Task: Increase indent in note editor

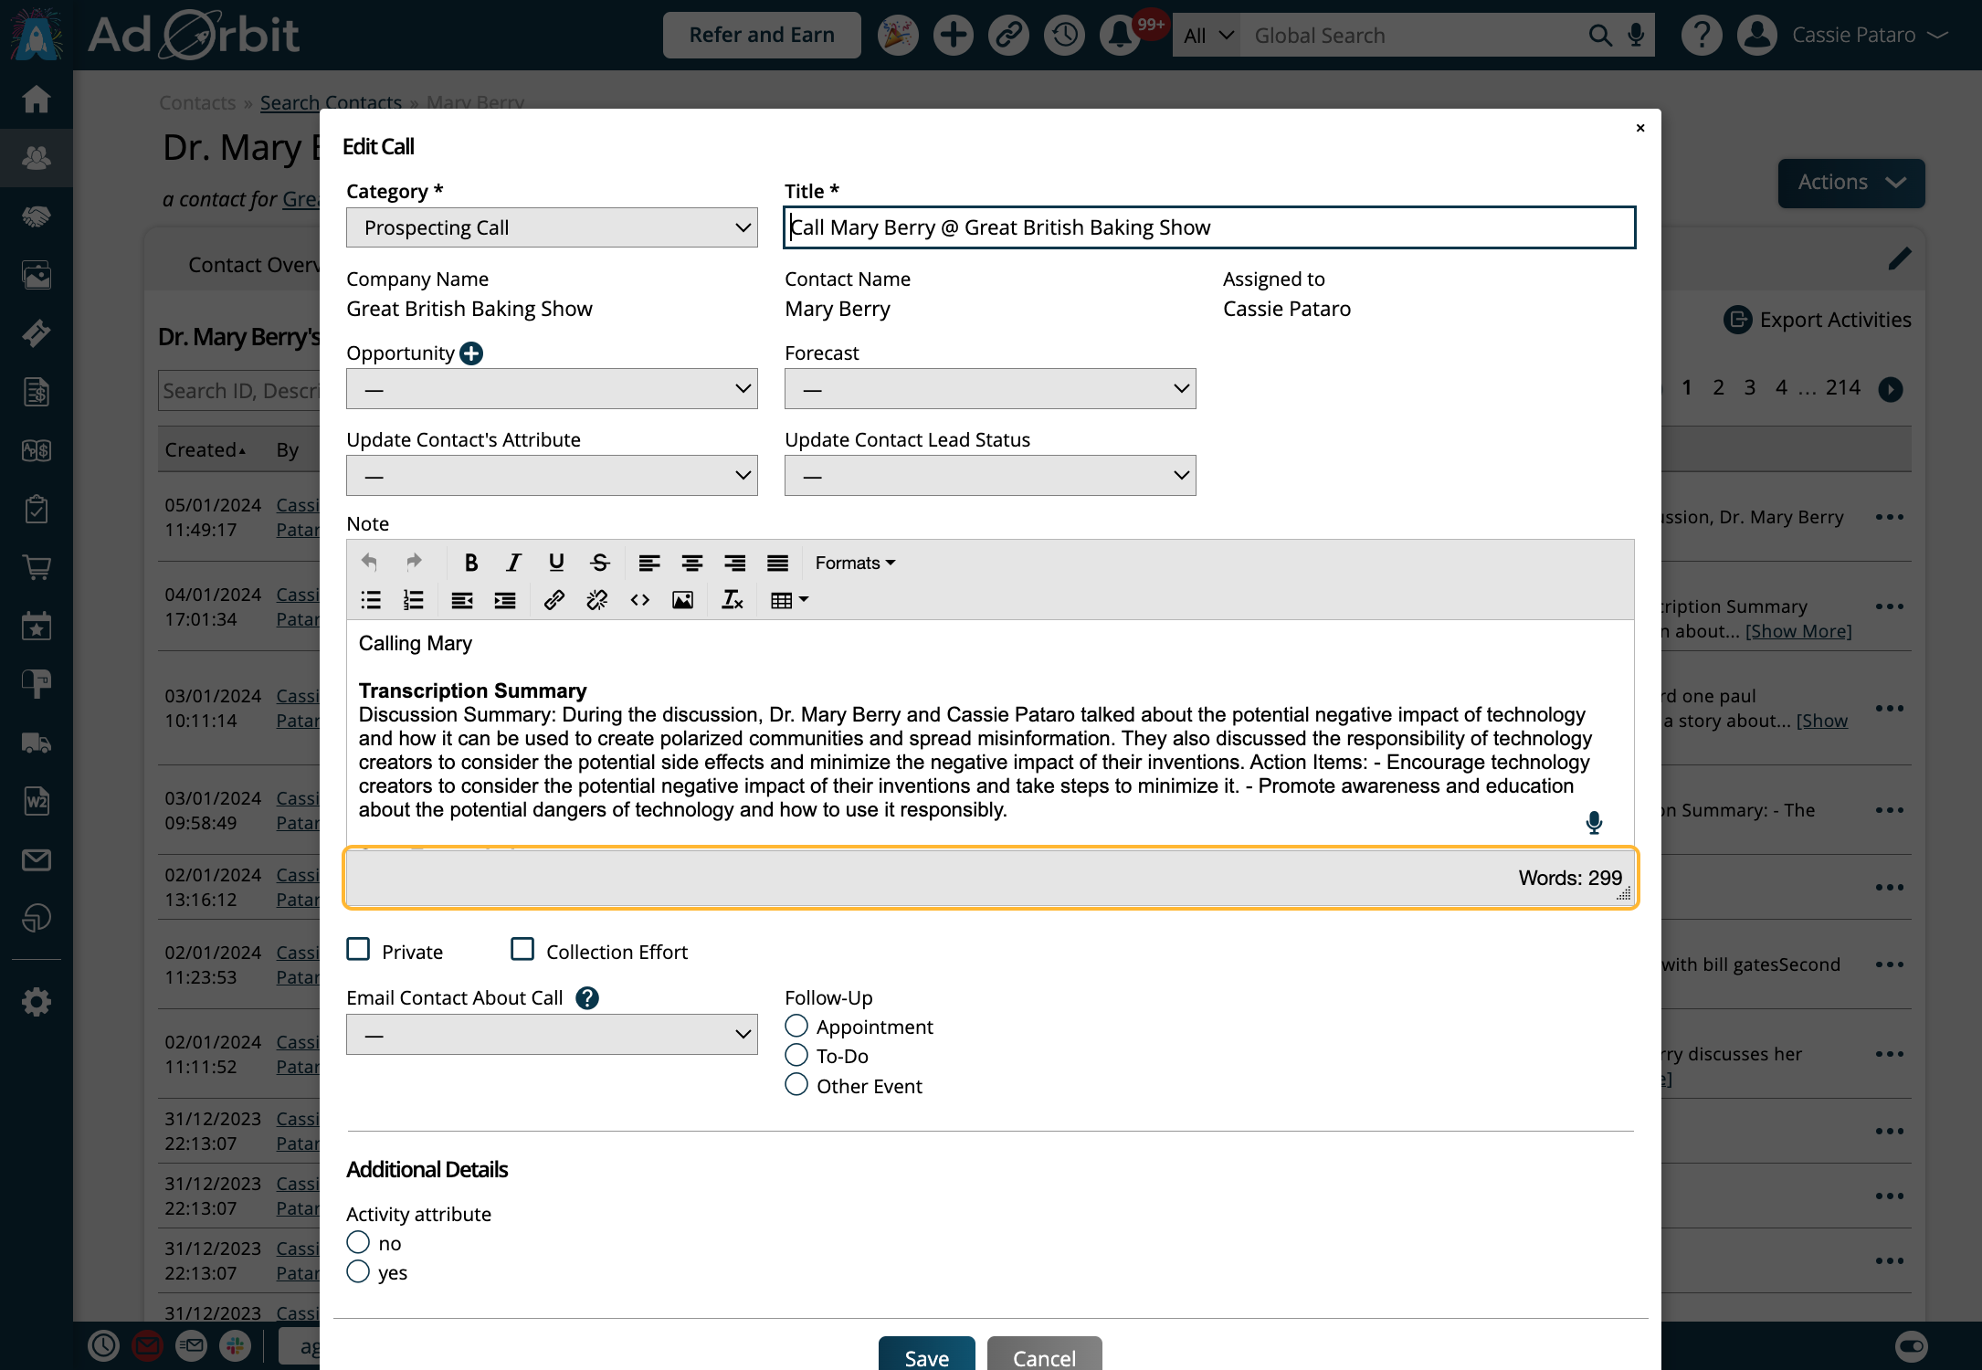Action: [x=505, y=600]
